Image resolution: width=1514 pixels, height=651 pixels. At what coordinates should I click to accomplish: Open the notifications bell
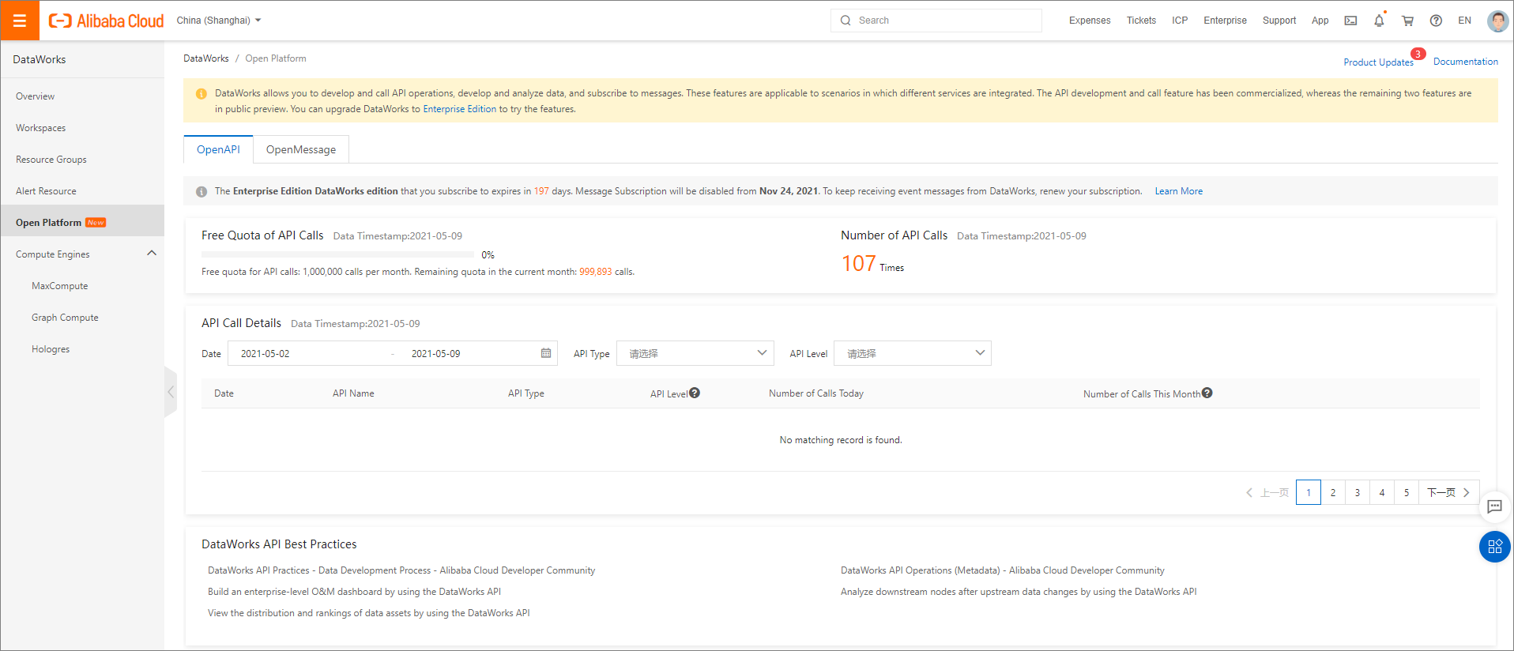1379,21
